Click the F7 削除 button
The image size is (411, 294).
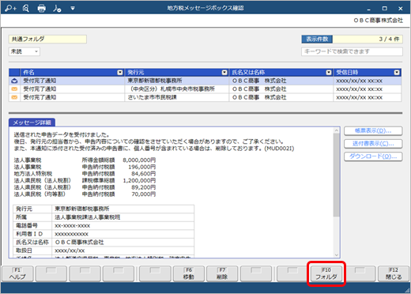pos(222,274)
